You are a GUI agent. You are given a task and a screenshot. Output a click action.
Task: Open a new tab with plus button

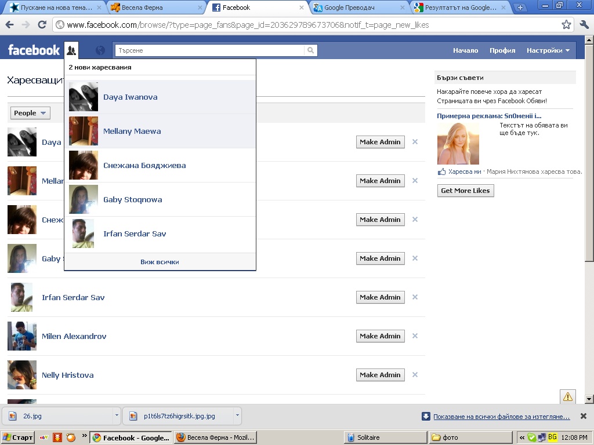point(520,8)
